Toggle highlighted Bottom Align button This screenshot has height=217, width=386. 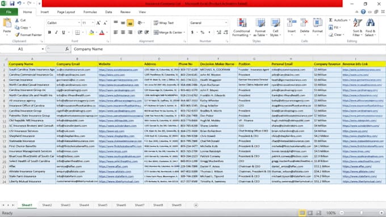(130, 23)
